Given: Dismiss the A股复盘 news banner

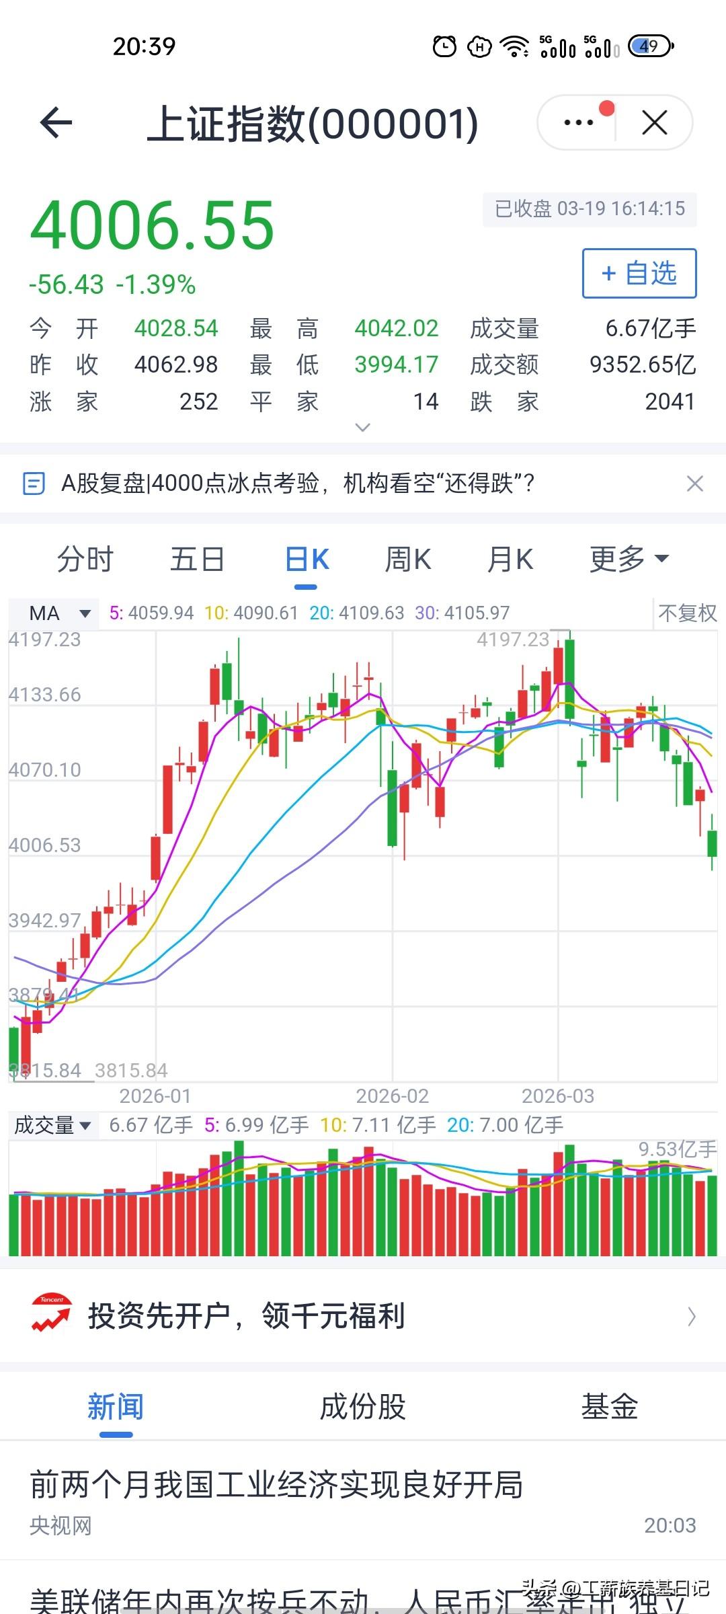Looking at the screenshot, I should coord(696,484).
